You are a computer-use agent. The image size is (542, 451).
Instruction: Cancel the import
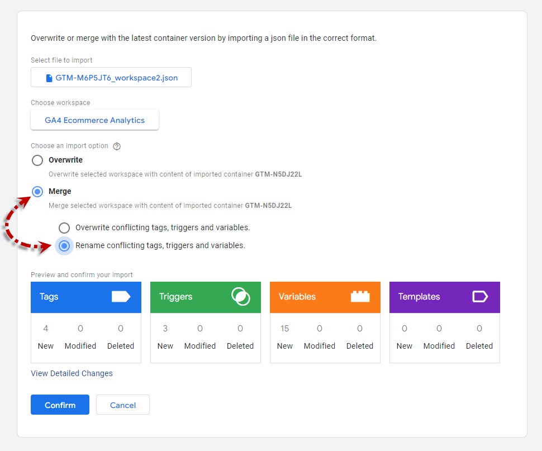coord(123,405)
